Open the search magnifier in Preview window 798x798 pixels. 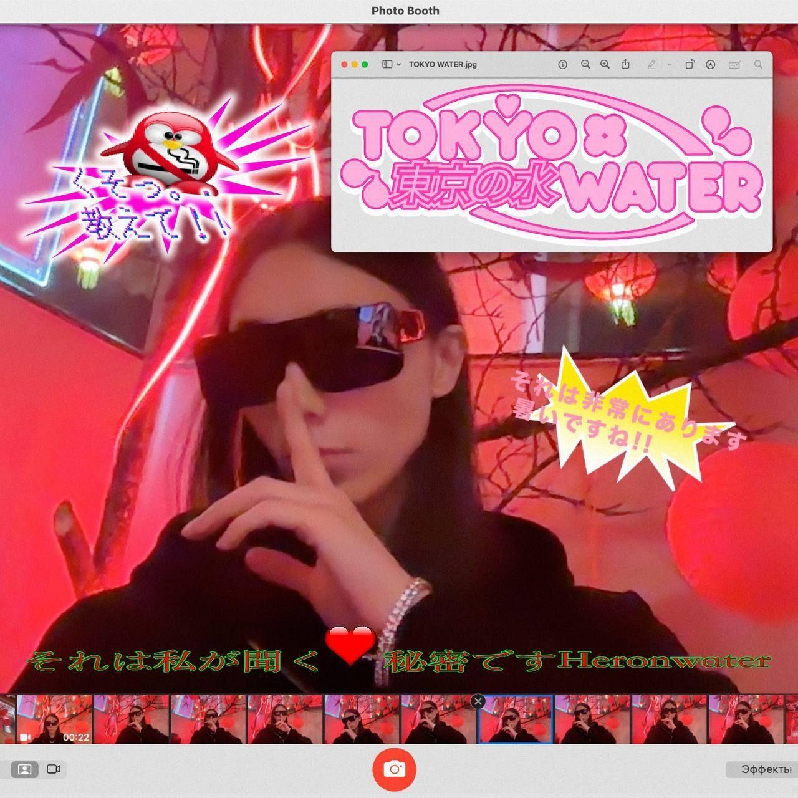(x=758, y=64)
